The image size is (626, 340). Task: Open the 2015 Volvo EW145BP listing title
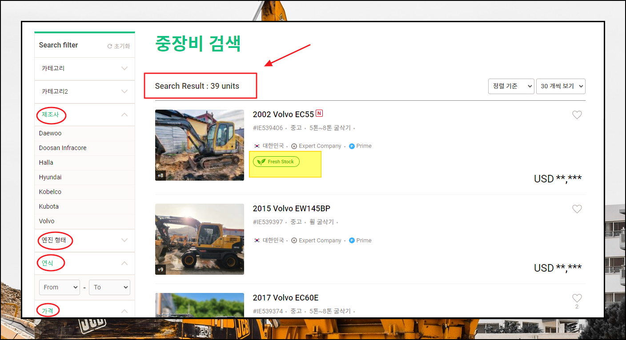click(x=292, y=209)
